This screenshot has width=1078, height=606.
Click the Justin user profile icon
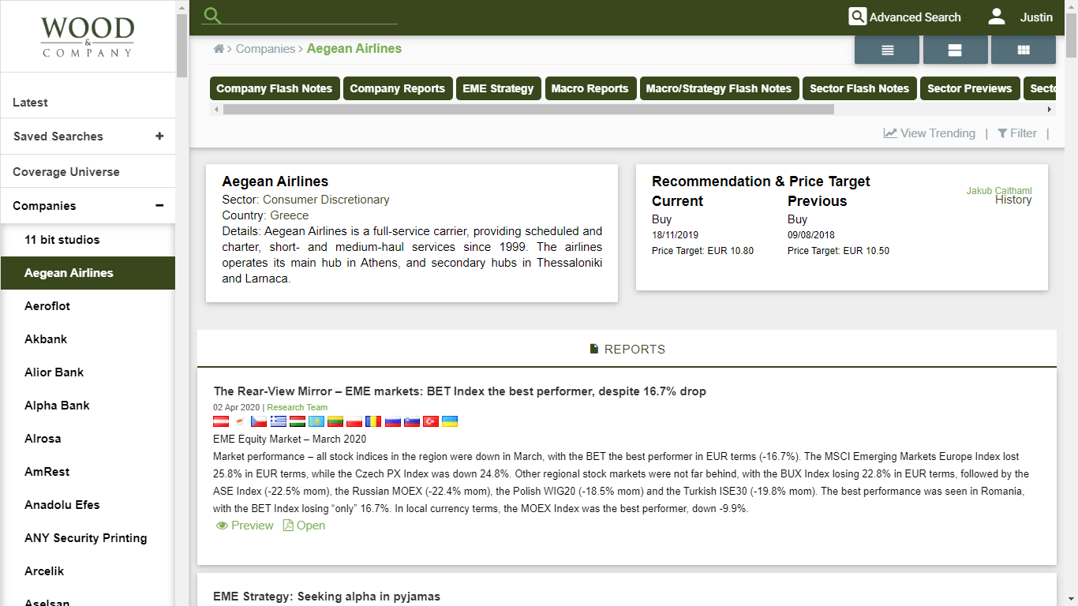(x=997, y=17)
